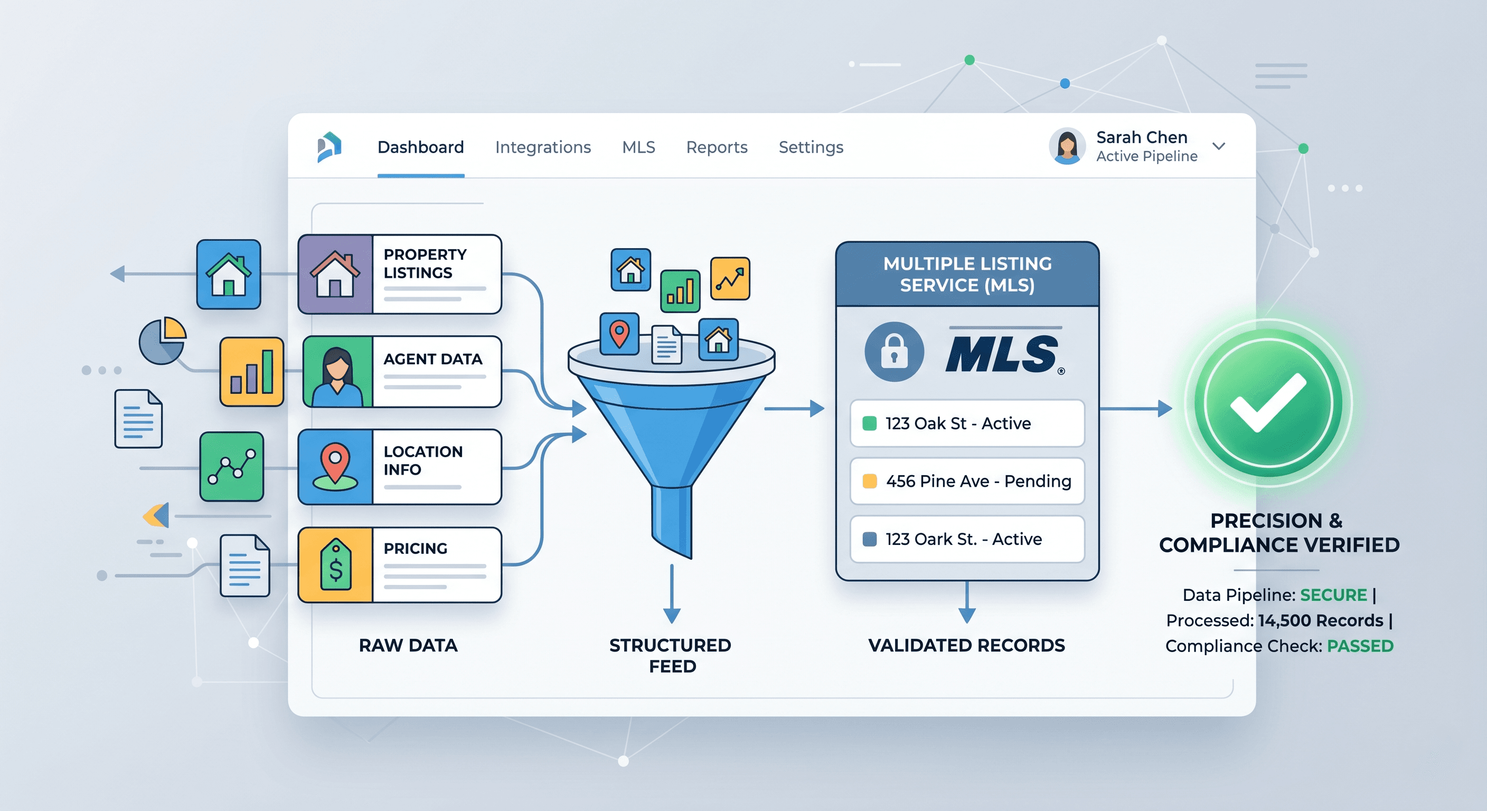
Task: Click the app logo in the header
Action: click(330, 147)
